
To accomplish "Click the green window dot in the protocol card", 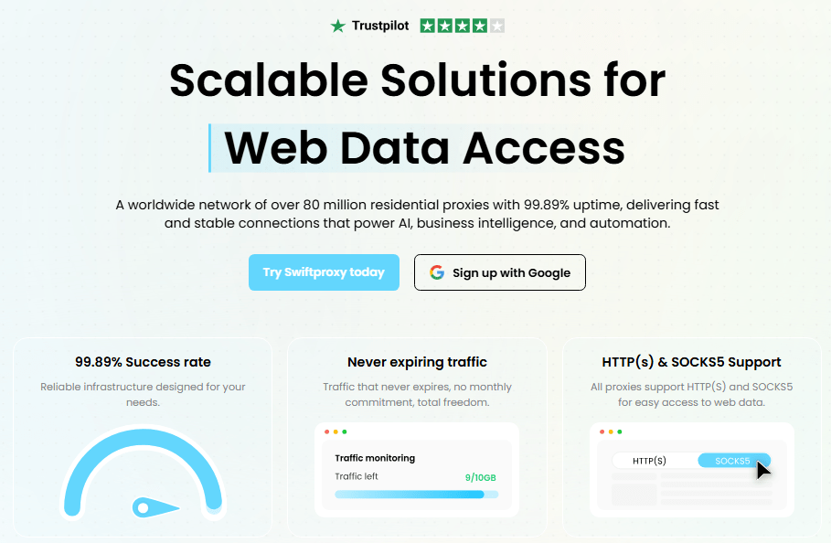I will click(x=620, y=431).
